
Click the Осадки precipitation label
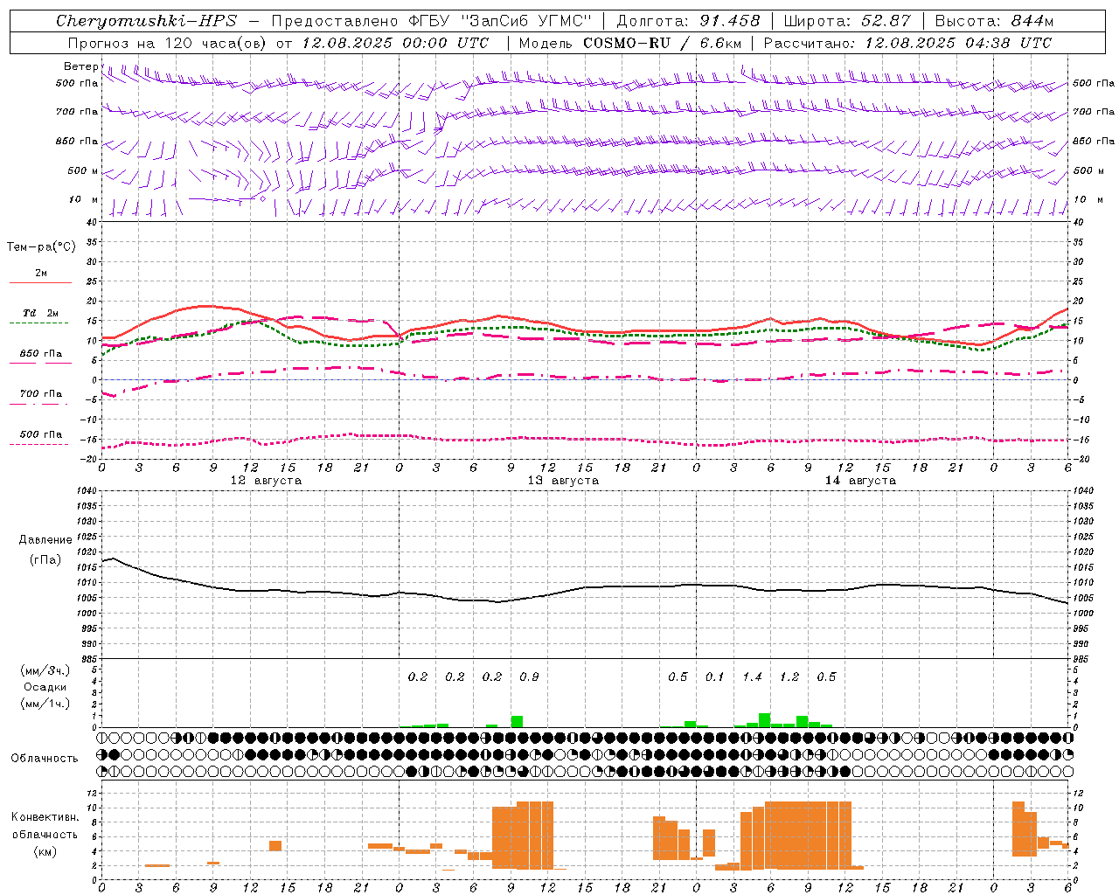(x=45, y=687)
